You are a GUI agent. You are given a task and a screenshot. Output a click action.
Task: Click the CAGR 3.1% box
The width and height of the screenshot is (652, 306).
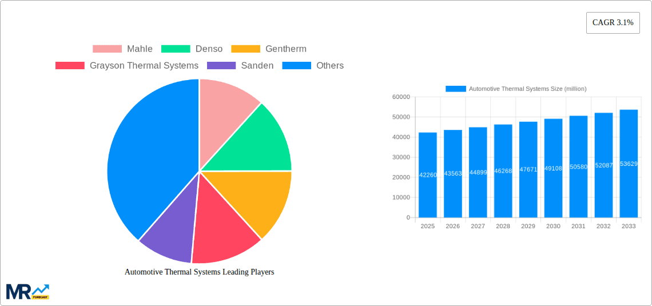pyautogui.click(x=613, y=23)
